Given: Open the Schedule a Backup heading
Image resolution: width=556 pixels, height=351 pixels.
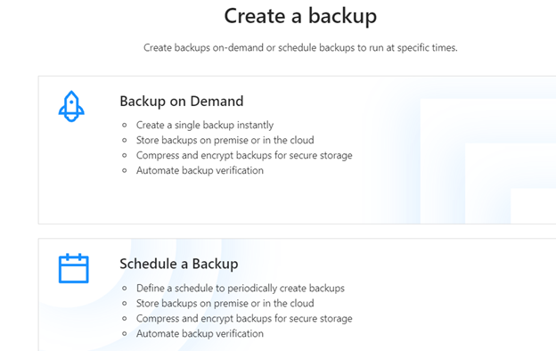Looking at the screenshot, I should coord(179,264).
